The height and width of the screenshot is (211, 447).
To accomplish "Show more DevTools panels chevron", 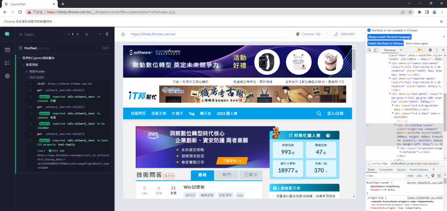I will point(402,50).
